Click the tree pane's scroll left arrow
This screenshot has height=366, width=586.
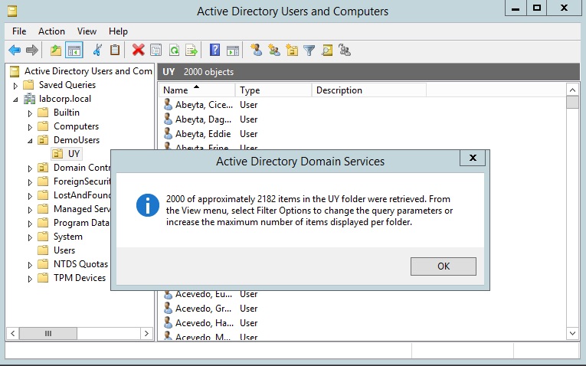tap(13, 333)
